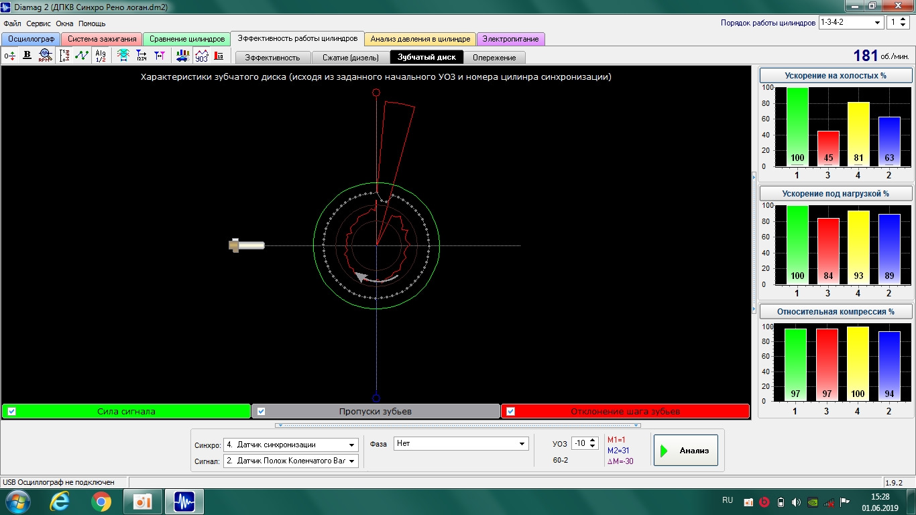Click the Анализ button

(x=686, y=451)
